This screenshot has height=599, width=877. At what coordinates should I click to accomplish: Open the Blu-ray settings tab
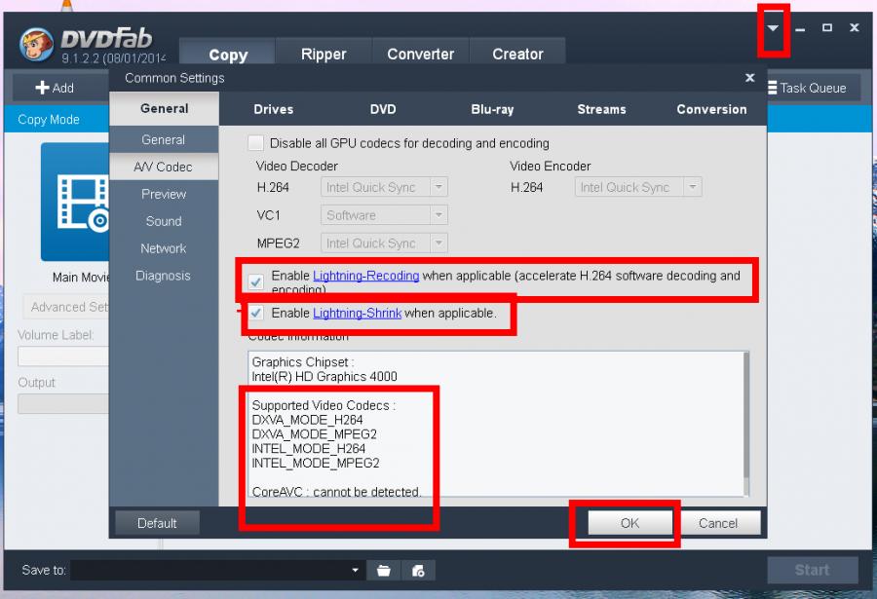493,109
